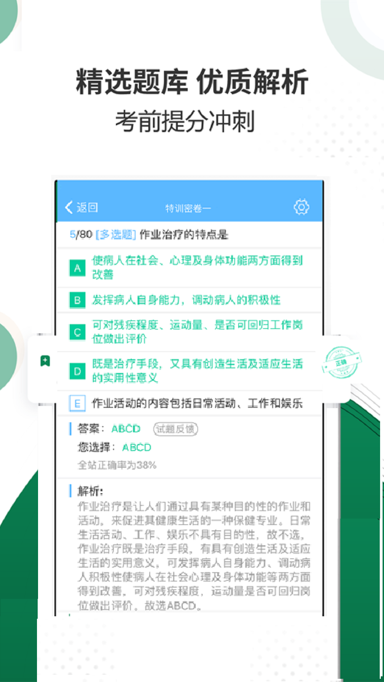The image size is (384, 682).
Task: Tap the green A option letter box
Action: (77, 268)
